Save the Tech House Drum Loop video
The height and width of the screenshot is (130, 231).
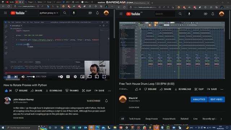click(x=212, y=89)
